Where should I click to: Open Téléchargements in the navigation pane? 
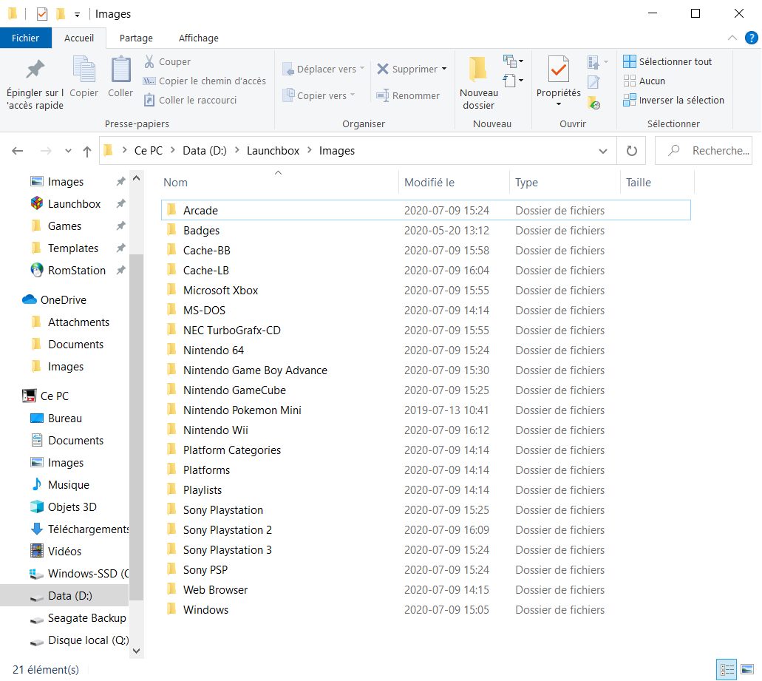click(79, 529)
